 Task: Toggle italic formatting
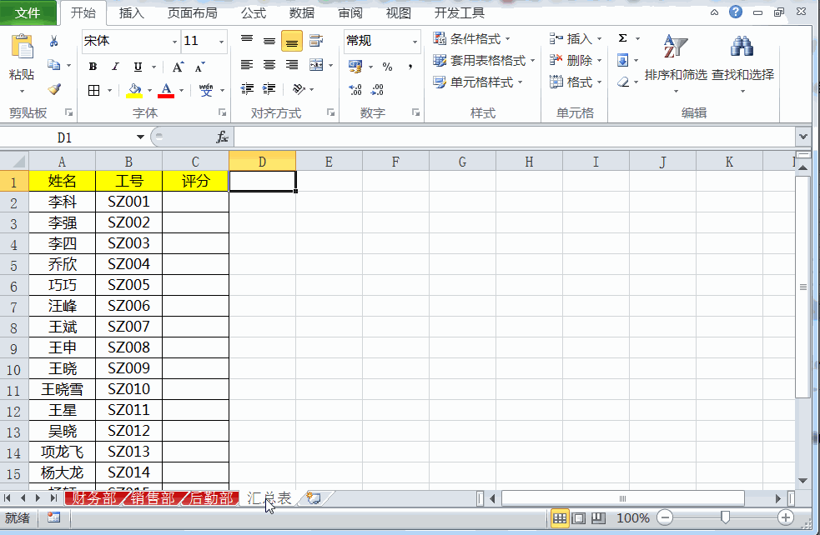(115, 66)
